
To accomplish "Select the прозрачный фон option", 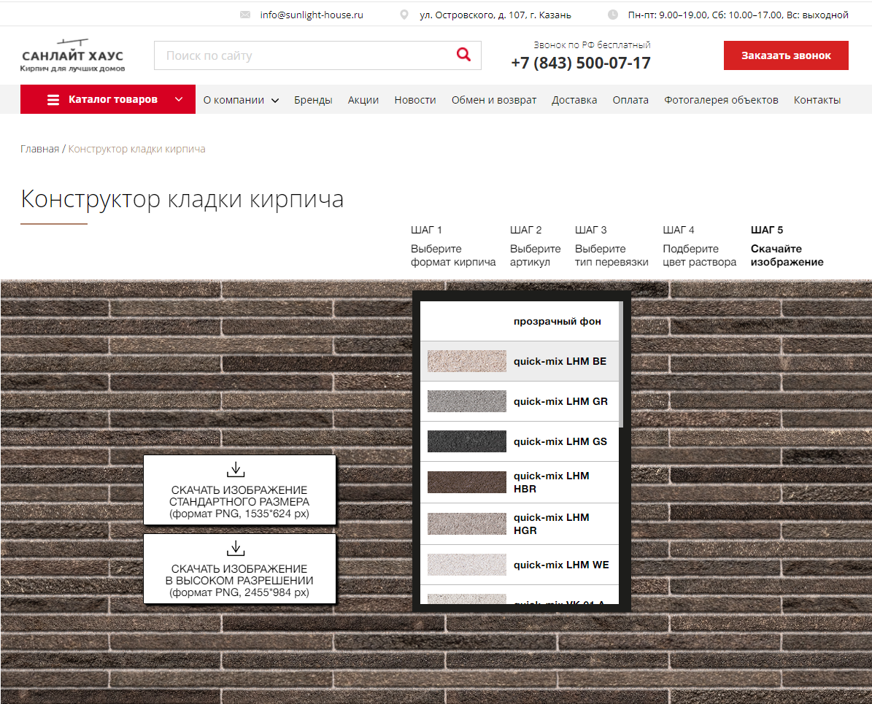I will (519, 321).
